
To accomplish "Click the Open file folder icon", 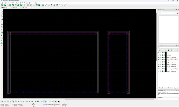I will 8,5.
